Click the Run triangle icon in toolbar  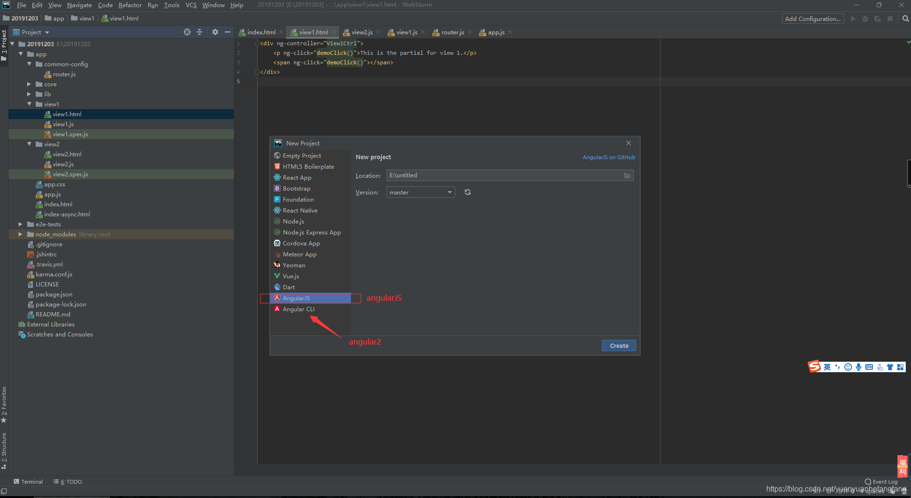(x=853, y=19)
